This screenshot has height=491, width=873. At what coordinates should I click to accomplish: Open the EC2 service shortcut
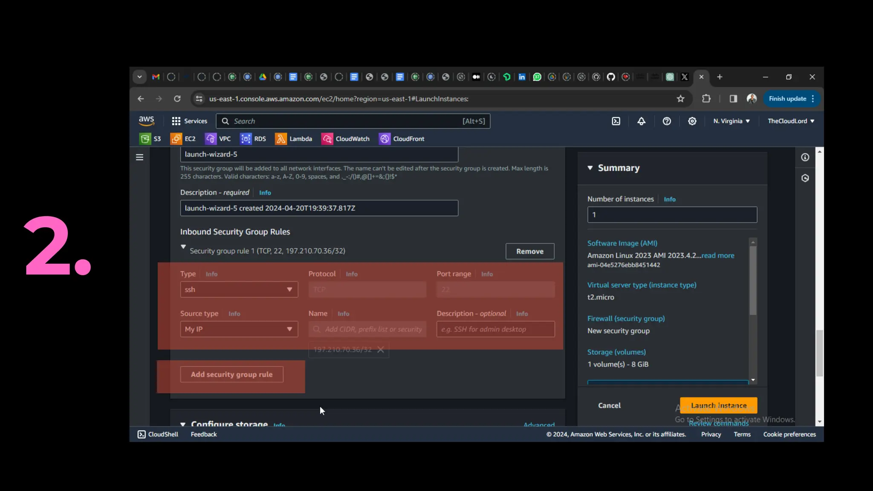coord(183,139)
